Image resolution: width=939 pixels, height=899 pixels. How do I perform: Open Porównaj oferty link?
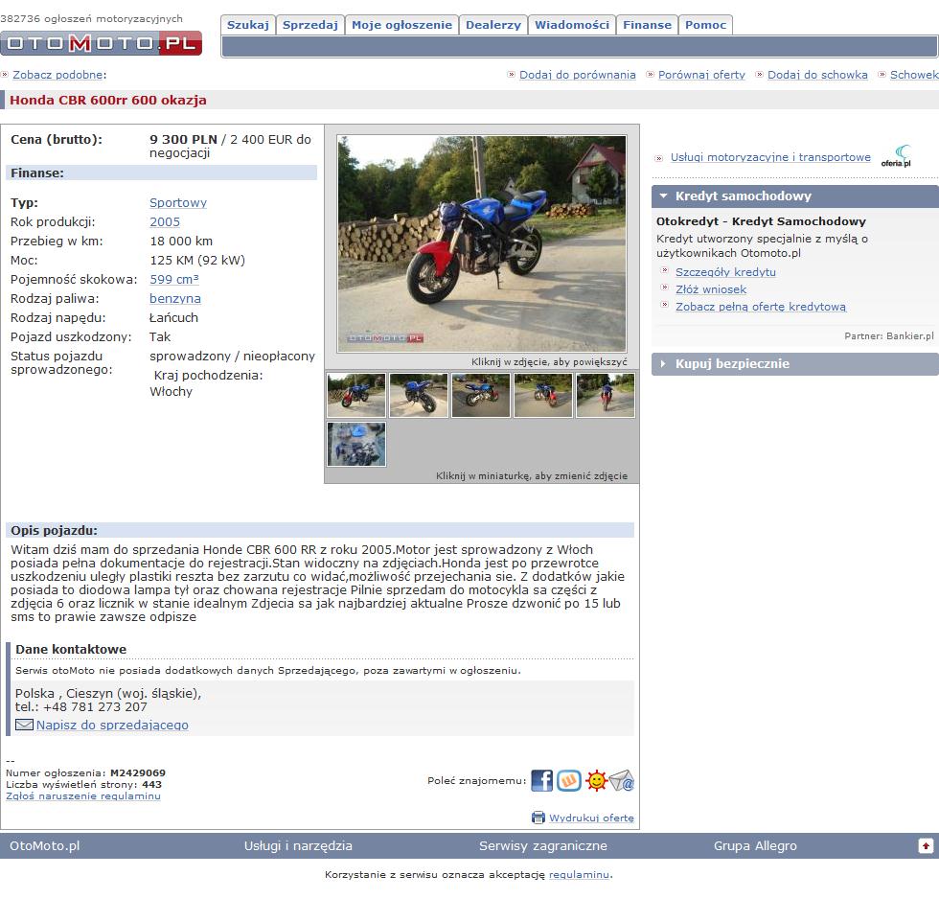coord(701,75)
